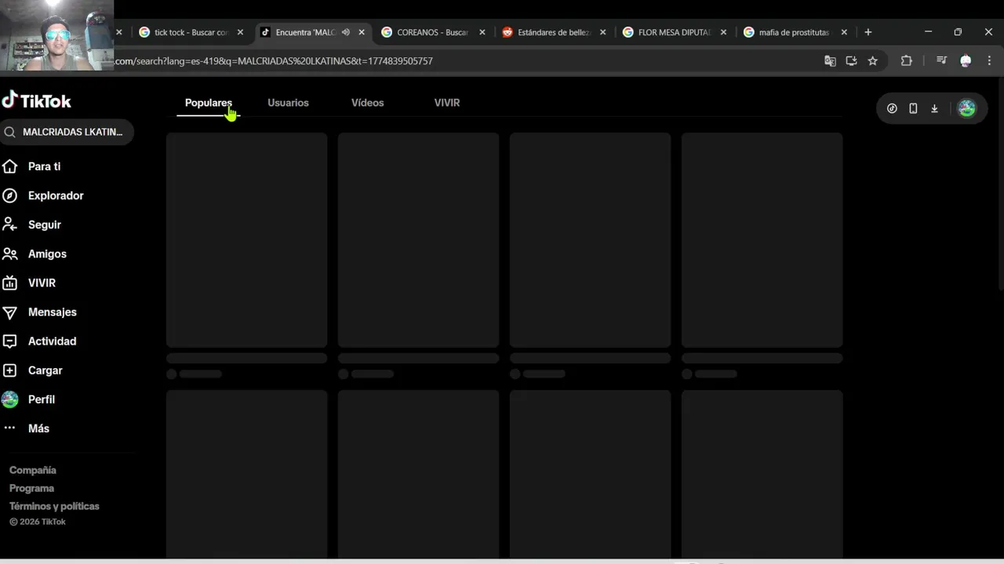Click the Amigos people icon
The image size is (1004, 564).
pyautogui.click(x=9, y=254)
